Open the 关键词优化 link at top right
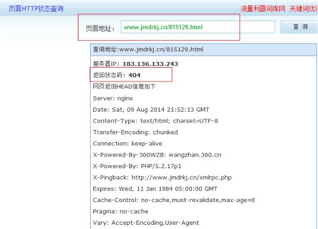The width and height of the screenshot is (318, 229). tap(303, 8)
